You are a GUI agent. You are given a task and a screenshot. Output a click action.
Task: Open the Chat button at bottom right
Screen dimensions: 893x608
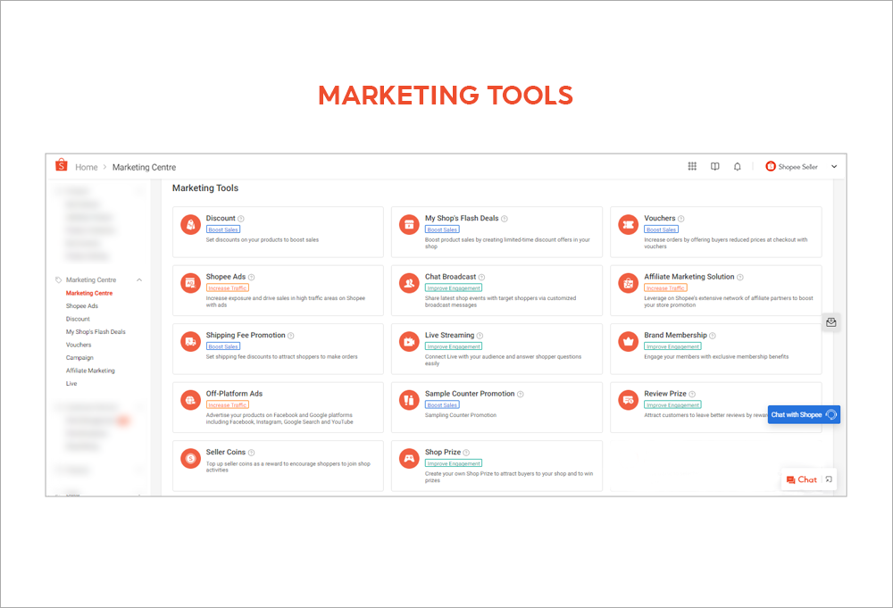(801, 479)
